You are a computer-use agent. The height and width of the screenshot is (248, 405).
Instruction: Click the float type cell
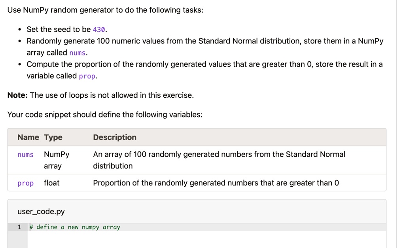click(52, 183)
